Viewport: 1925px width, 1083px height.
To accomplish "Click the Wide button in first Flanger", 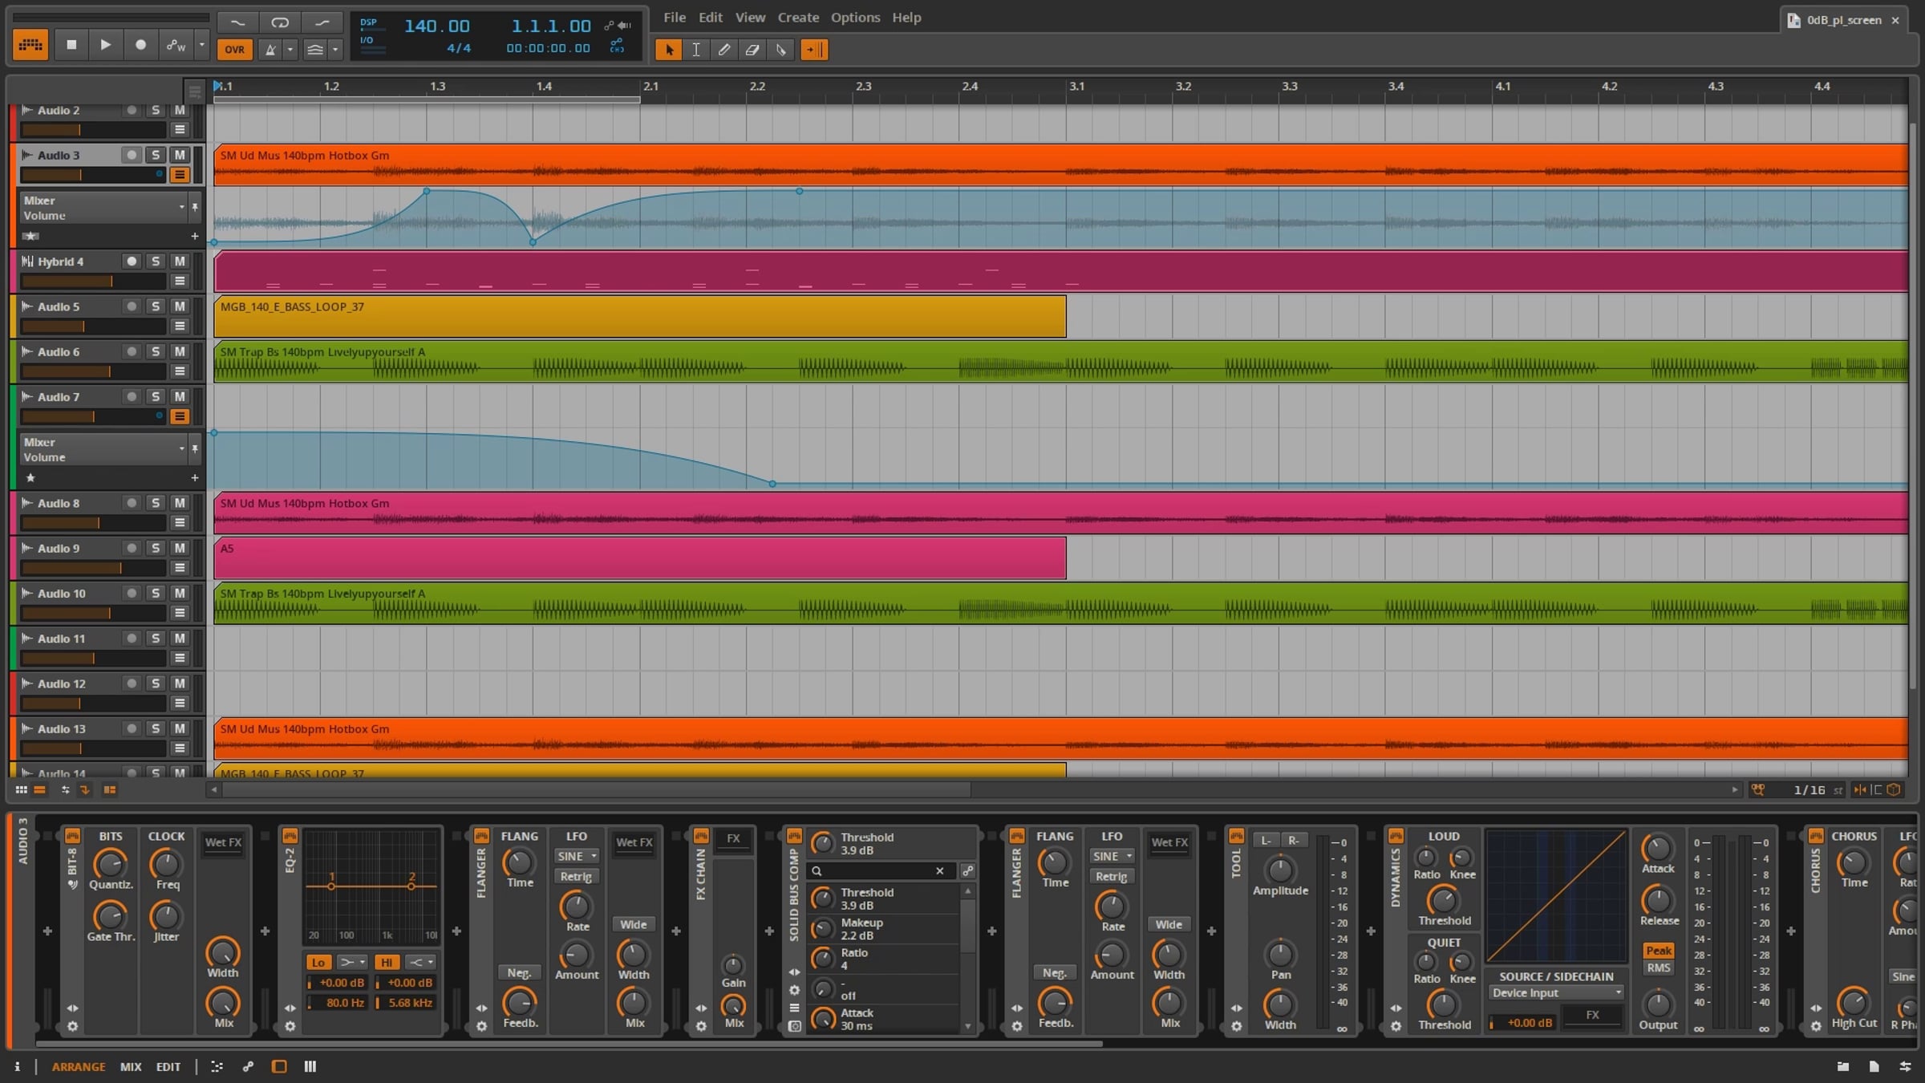I will tap(633, 924).
